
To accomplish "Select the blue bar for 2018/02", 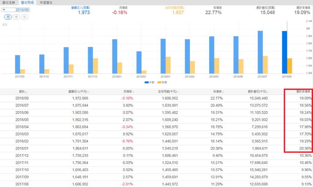I will tap(139, 62).
